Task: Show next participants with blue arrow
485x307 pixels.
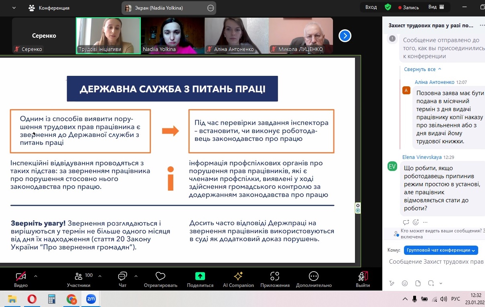Action: pyautogui.click(x=345, y=36)
